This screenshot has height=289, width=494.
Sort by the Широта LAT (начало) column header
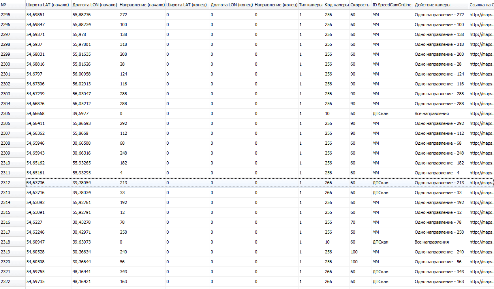pos(48,5)
